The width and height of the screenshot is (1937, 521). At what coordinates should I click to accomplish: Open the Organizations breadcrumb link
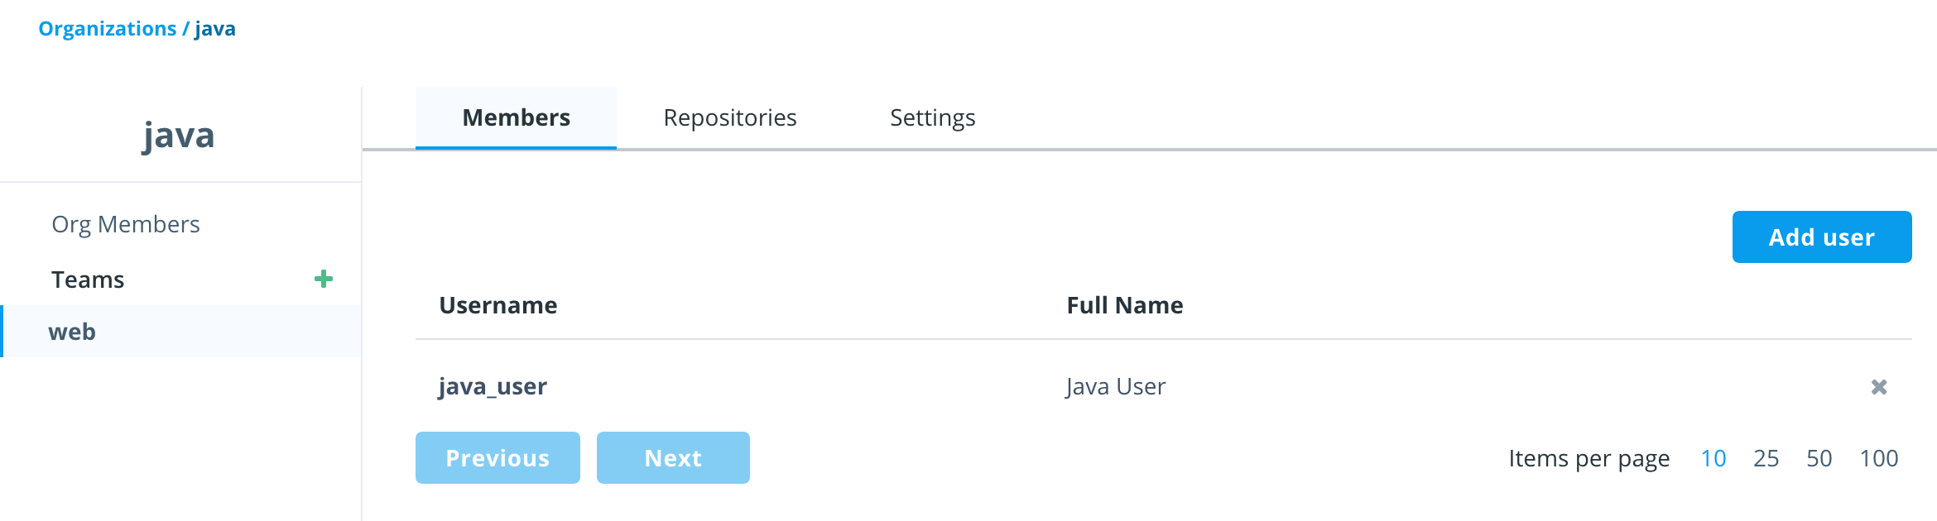(x=108, y=29)
